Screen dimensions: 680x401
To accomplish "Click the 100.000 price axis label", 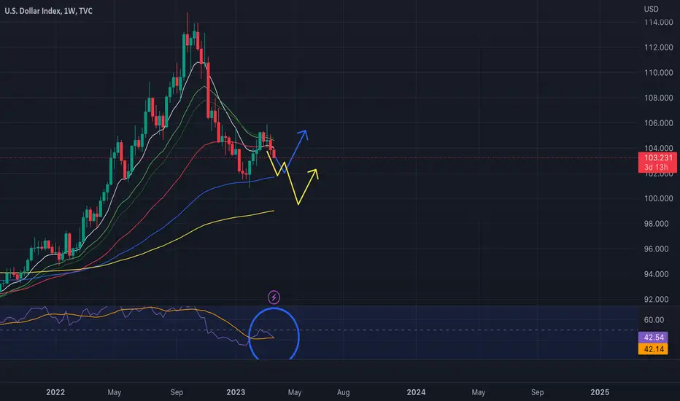I will pos(658,198).
